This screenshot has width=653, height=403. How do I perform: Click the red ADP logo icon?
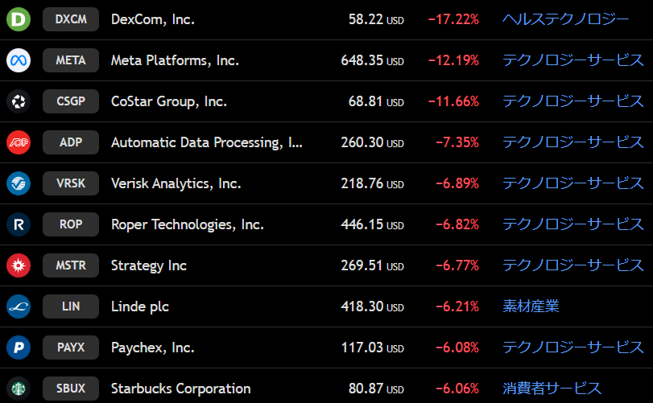18,142
